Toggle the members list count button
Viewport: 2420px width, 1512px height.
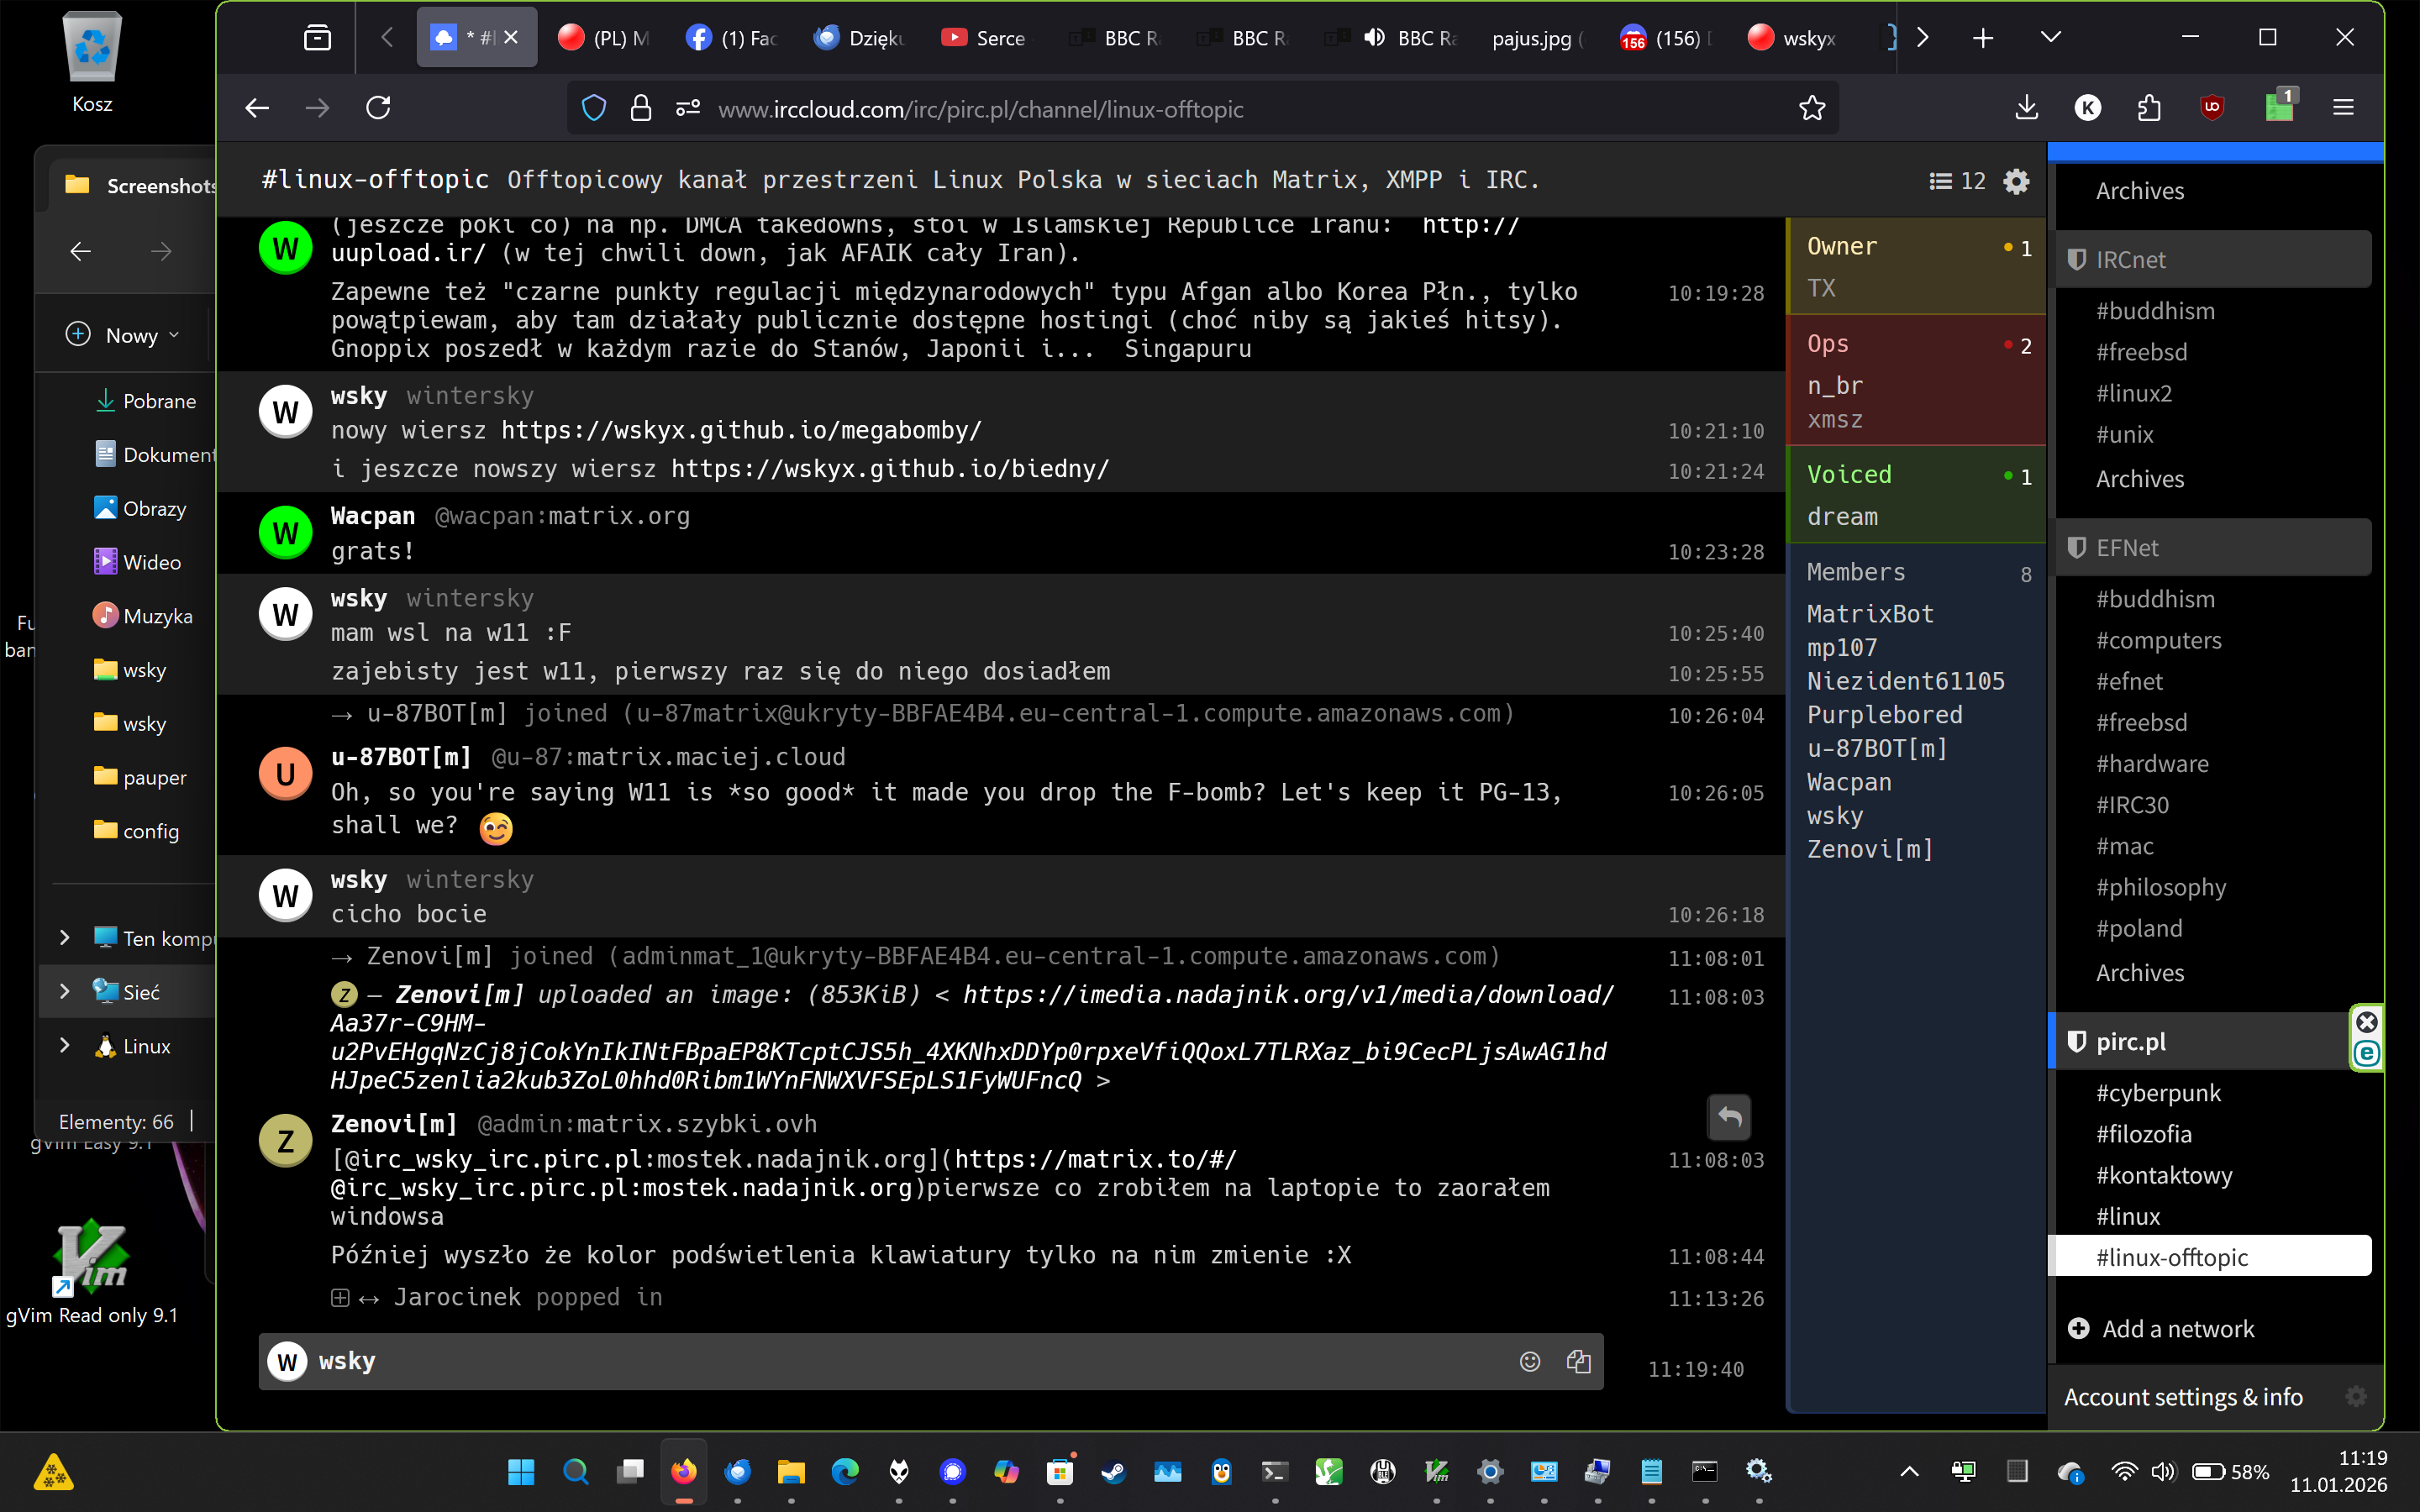1957,181
